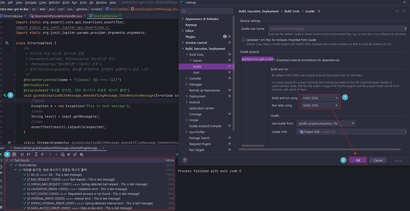Import tests from file icon

click(69, 154)
